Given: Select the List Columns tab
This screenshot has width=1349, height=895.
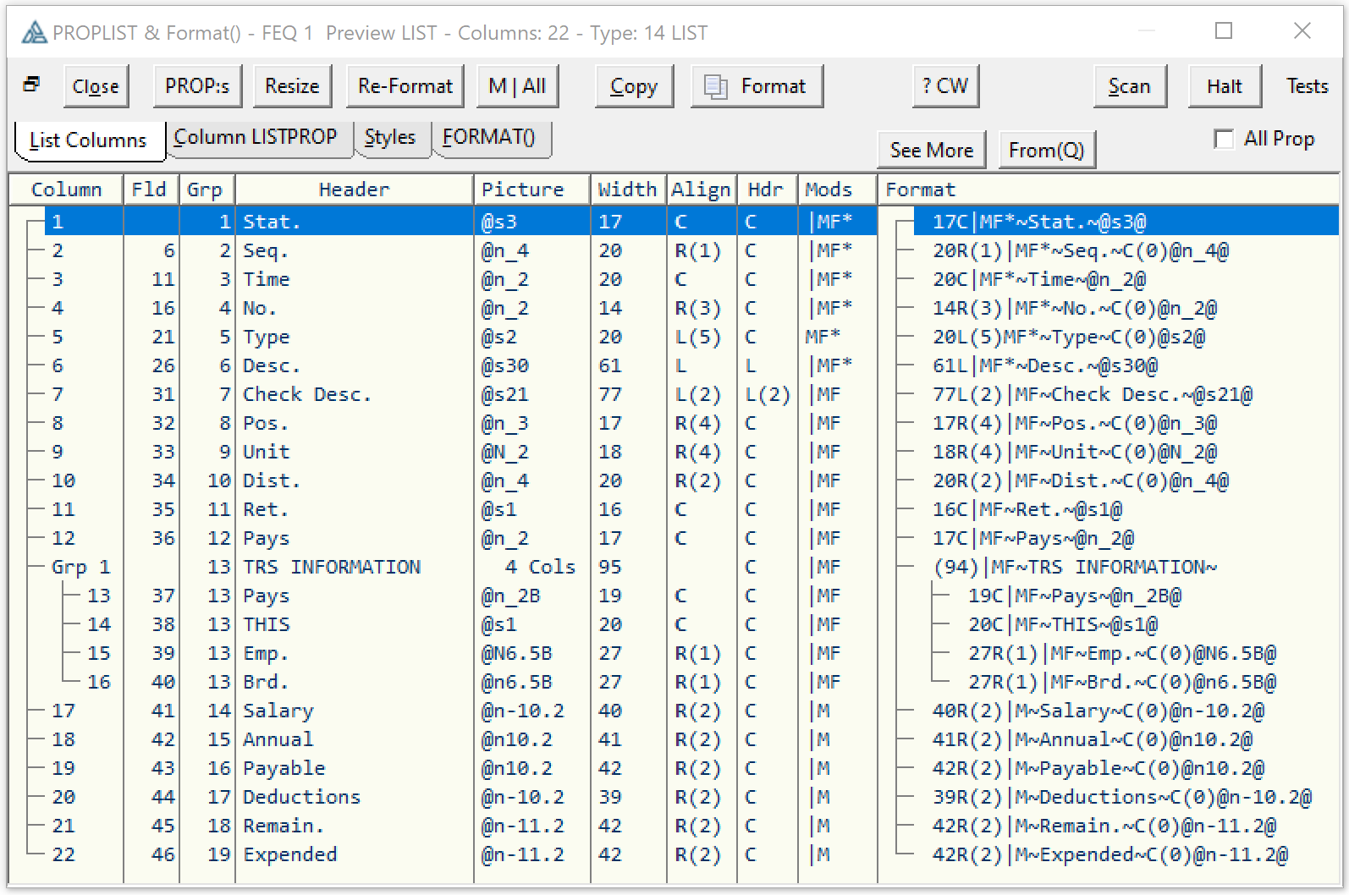Looking at the screenshot, I should point(88,140).
